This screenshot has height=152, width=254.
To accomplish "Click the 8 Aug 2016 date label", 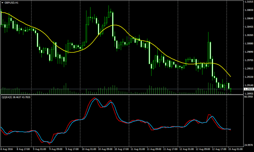I will click(7, 149).
